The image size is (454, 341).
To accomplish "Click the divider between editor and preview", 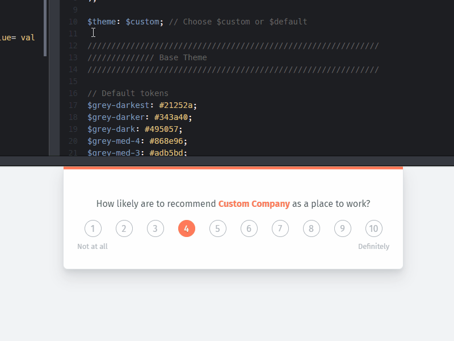I will 227,161.
